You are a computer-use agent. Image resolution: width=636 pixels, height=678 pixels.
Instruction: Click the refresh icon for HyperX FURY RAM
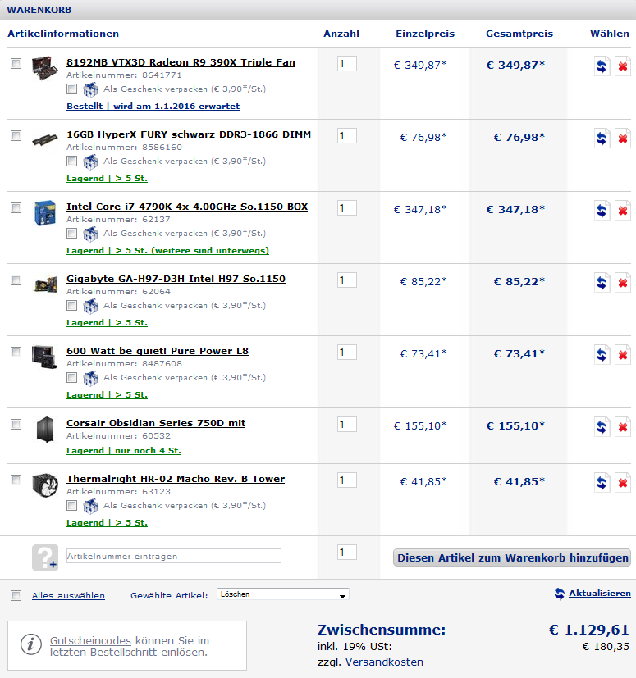tap(602, 139)
